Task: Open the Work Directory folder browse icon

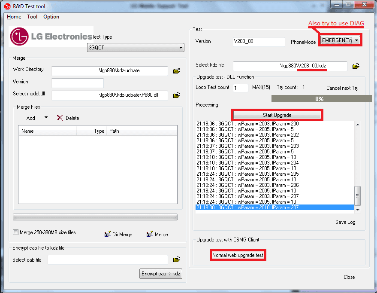Action: click(x=176, y=71)
